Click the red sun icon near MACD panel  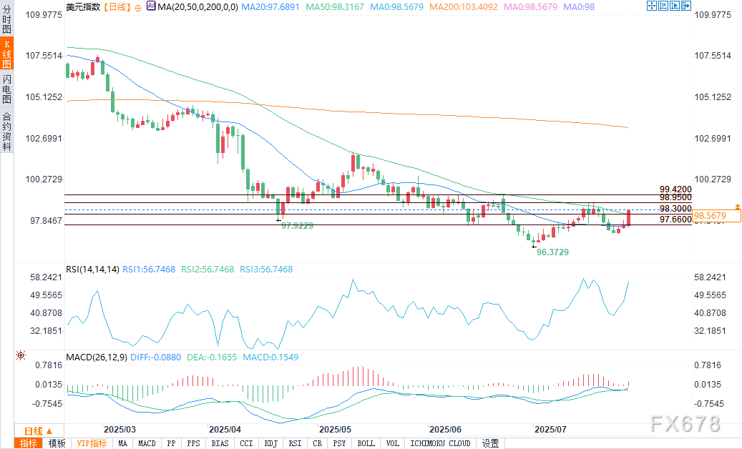[x=20, y=355]
